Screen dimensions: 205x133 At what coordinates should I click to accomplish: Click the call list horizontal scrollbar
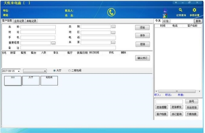coord(177,91)
